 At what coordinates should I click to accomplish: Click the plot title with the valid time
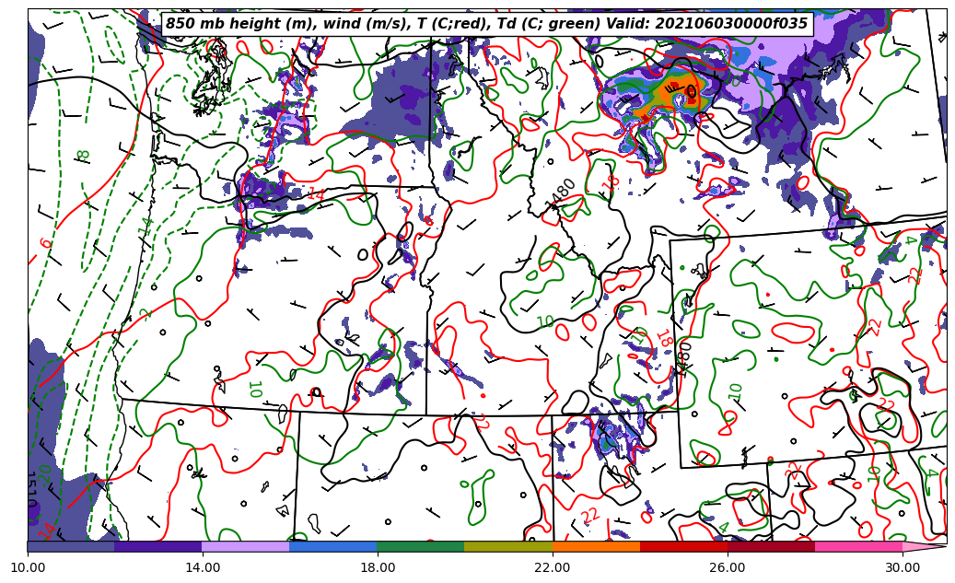[486, 24]
